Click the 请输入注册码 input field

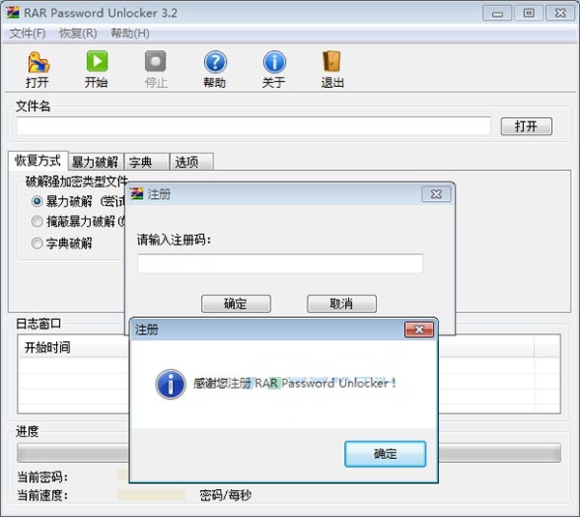click(x=280, y=263)
